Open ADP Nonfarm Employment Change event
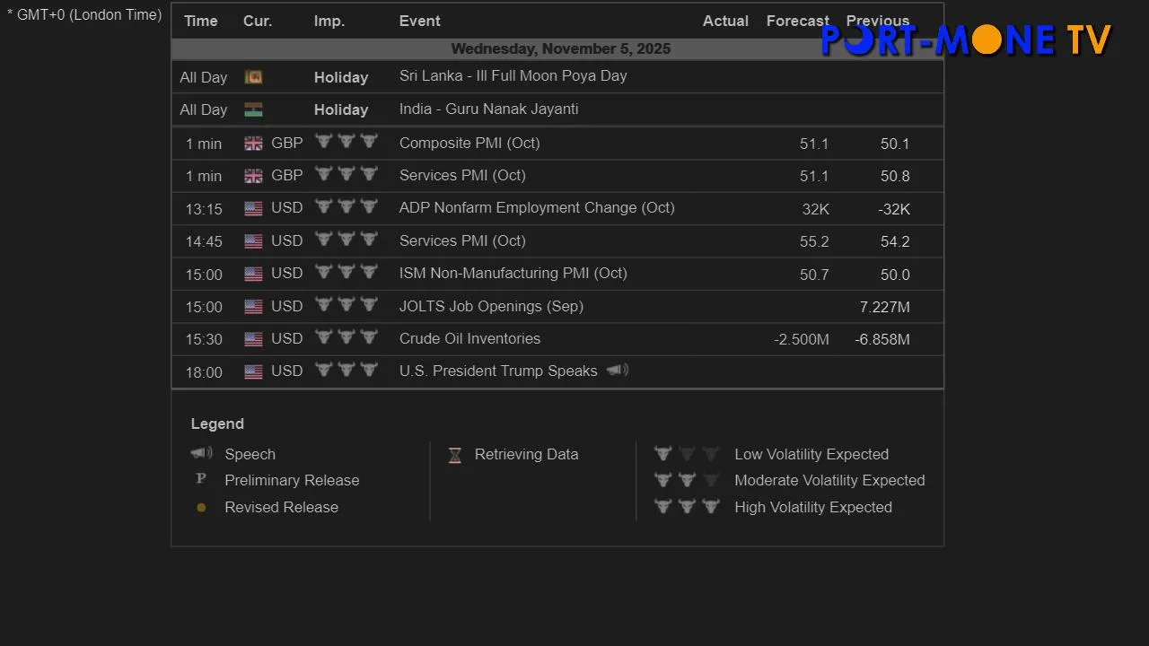The height and width of the screenshot is (646, 1149). point(537,207)
